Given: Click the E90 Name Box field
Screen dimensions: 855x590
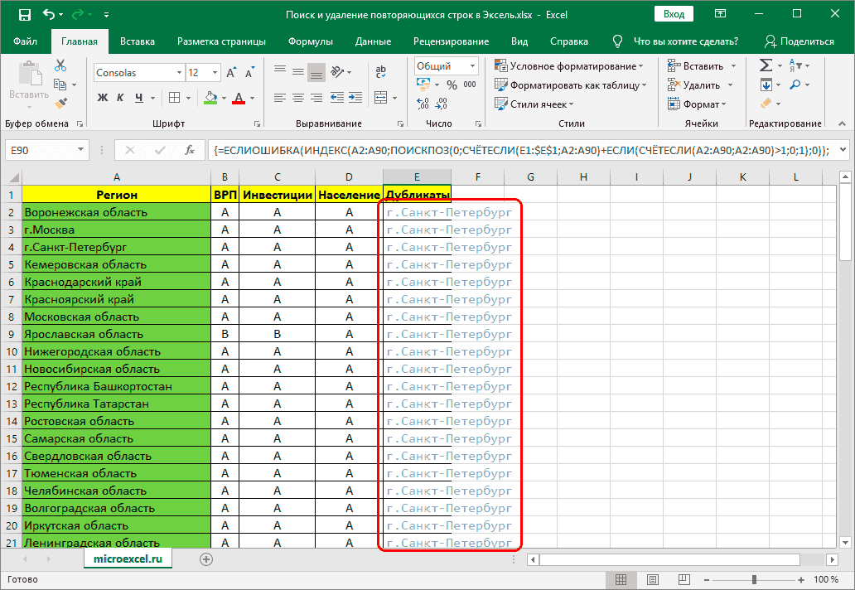Looking at the screenshot, I should click(40, 150).
